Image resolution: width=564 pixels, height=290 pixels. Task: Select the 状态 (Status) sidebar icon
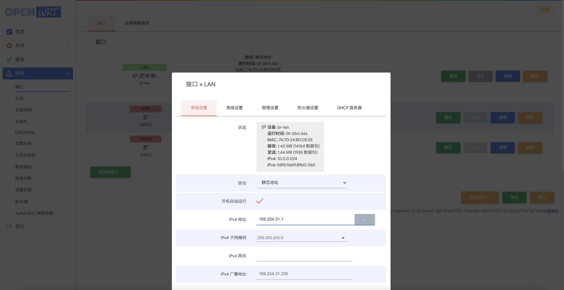[x=9, y=31]
